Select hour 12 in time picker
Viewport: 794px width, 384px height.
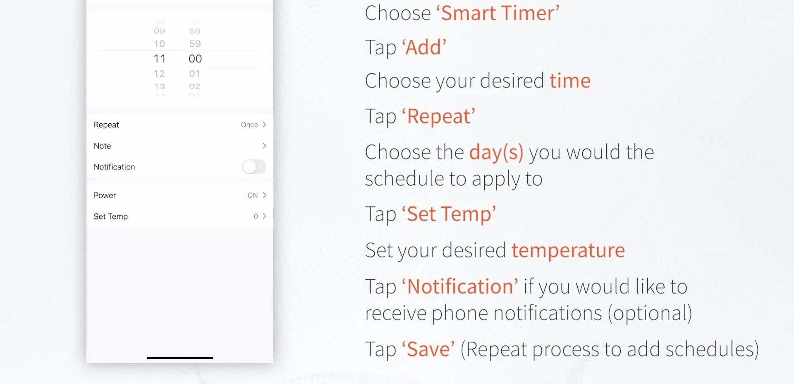(159, 74)
